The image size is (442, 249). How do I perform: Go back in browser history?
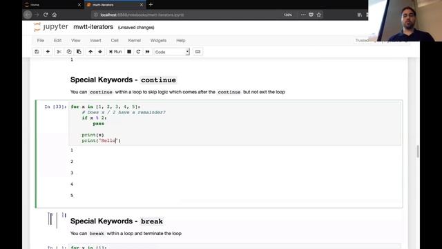coord(28,15)
